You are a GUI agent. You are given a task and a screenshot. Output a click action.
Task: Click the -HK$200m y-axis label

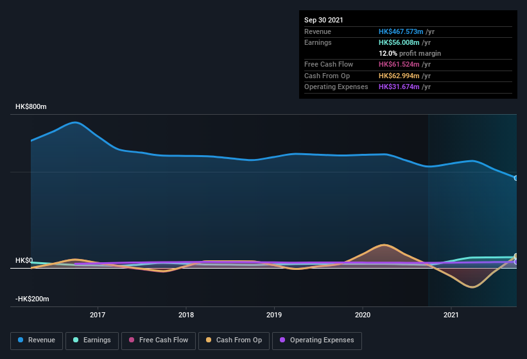click(x=32, y=299)
